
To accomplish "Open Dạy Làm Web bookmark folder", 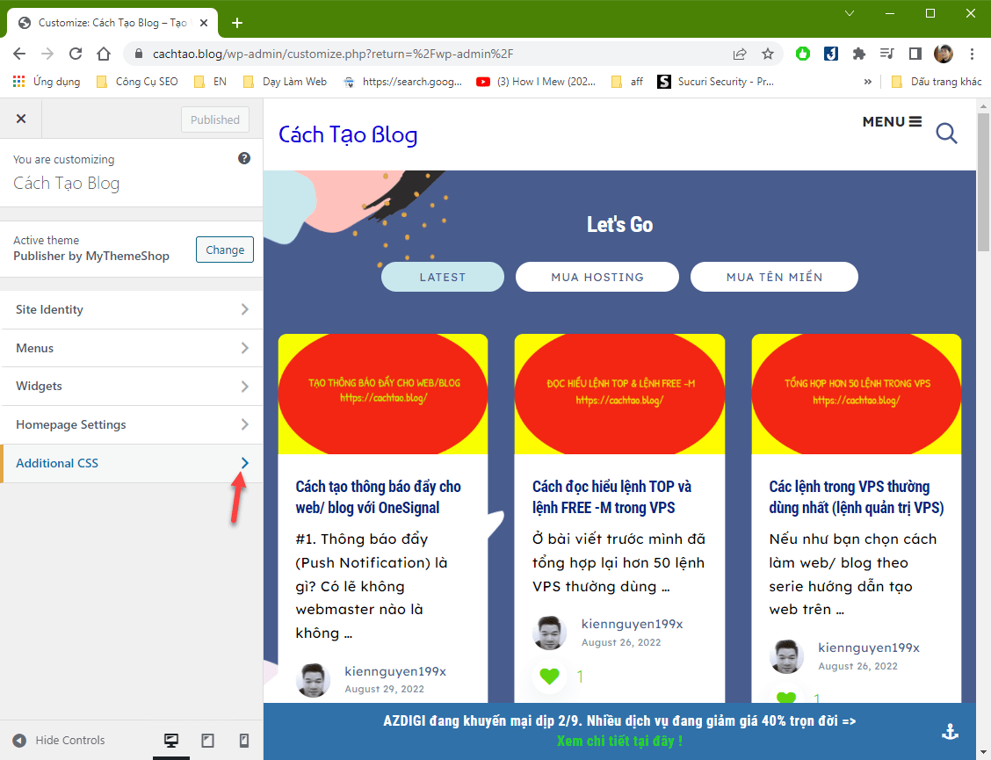I will click(285, 82).
